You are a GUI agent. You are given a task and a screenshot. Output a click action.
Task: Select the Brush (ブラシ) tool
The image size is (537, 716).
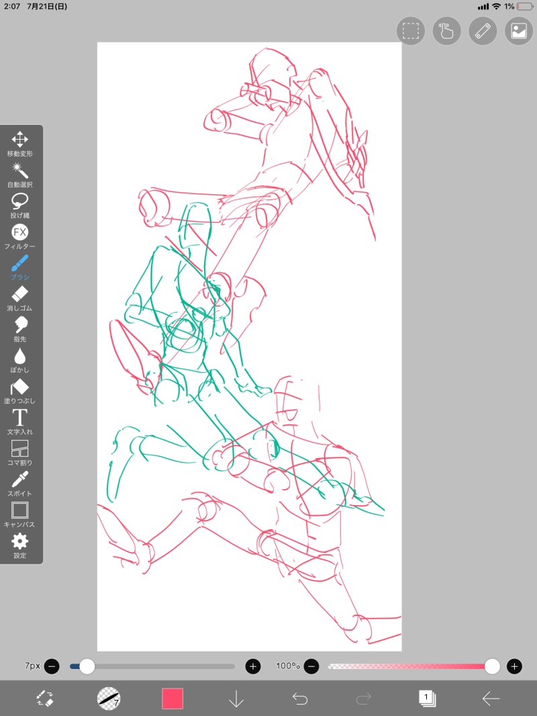(19, 267)
